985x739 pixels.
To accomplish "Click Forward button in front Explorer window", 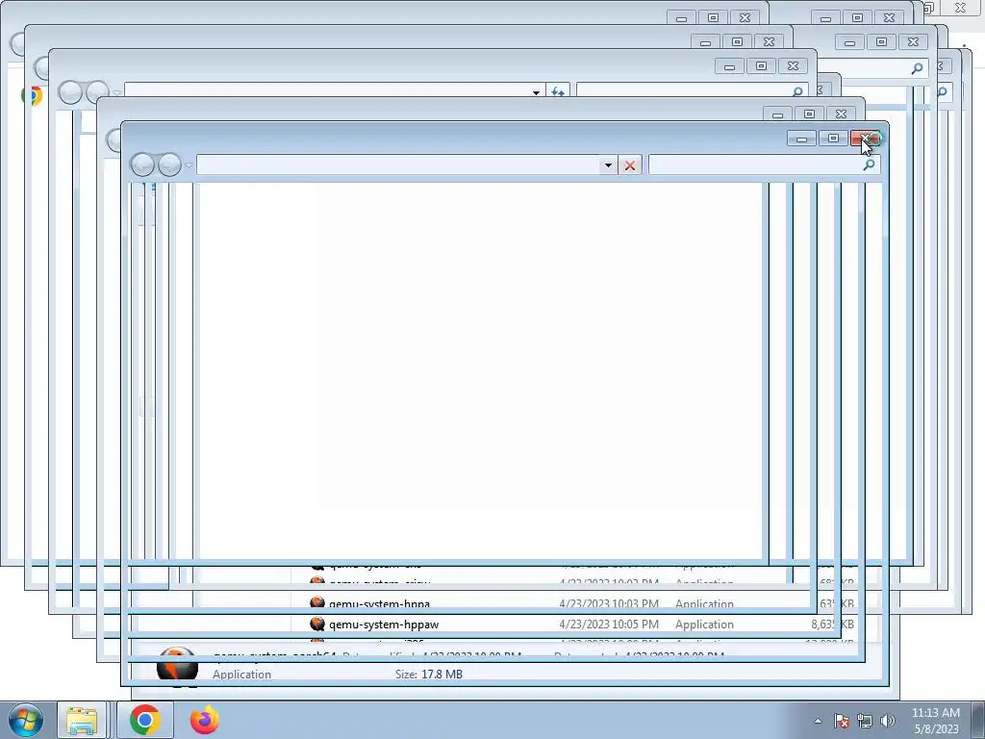I will coord(169,165).
